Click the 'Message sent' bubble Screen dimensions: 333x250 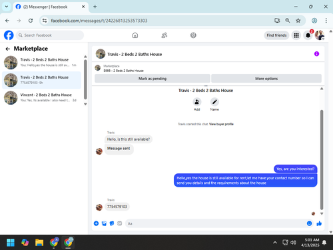[x=119, y=149]
